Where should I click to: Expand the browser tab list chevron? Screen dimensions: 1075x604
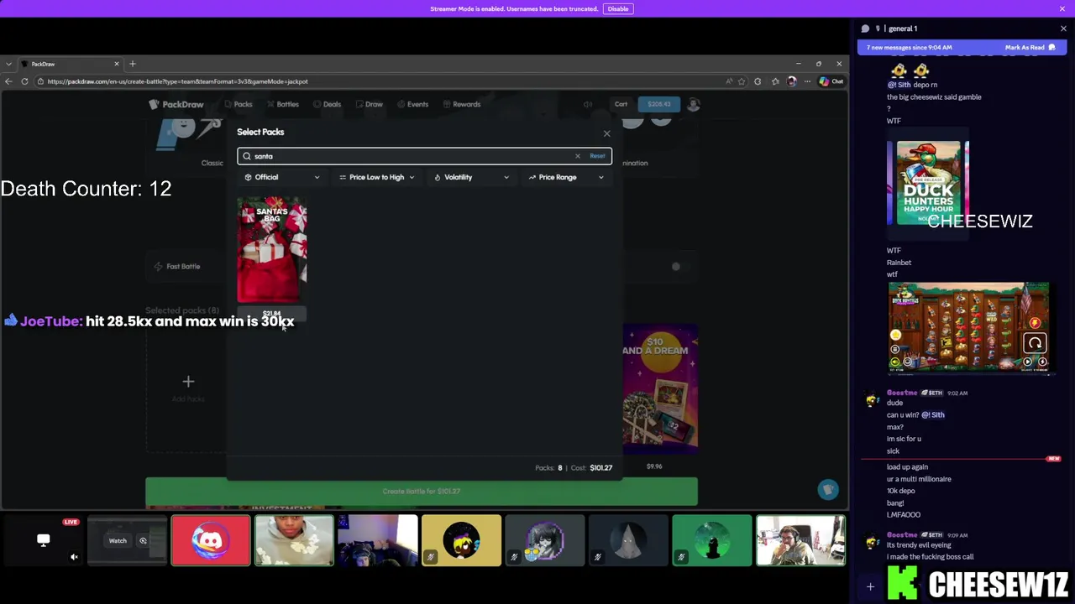click(x=8, y=64)
